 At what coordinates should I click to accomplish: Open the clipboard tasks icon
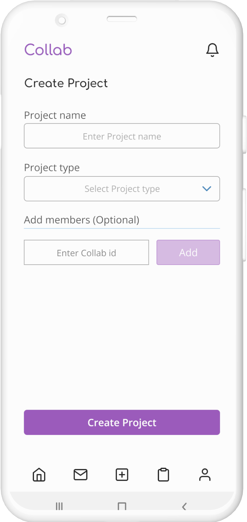pyautogui.click(x=163, y=475)
